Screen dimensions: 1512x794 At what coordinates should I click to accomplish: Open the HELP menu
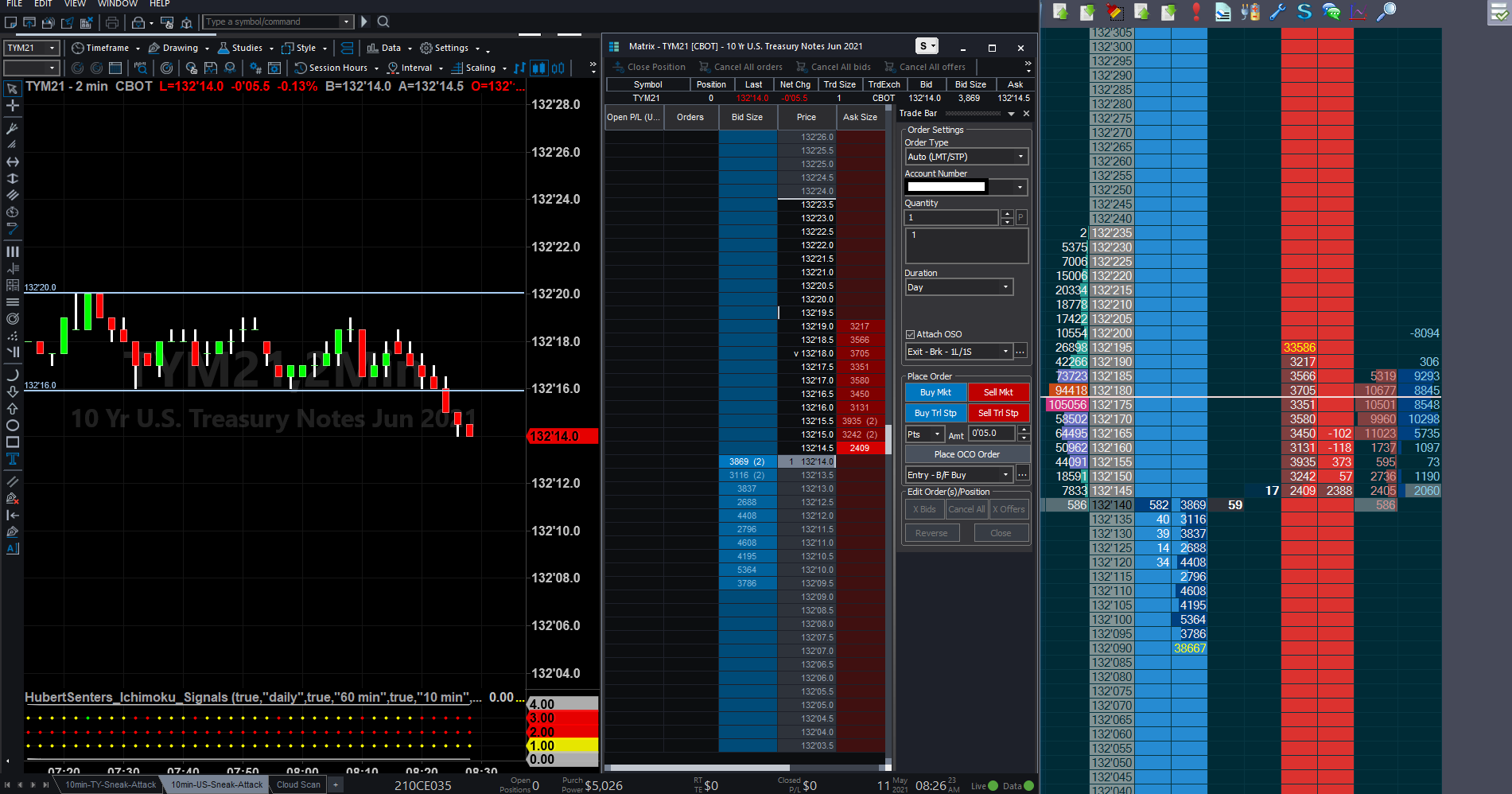point(160,4)
